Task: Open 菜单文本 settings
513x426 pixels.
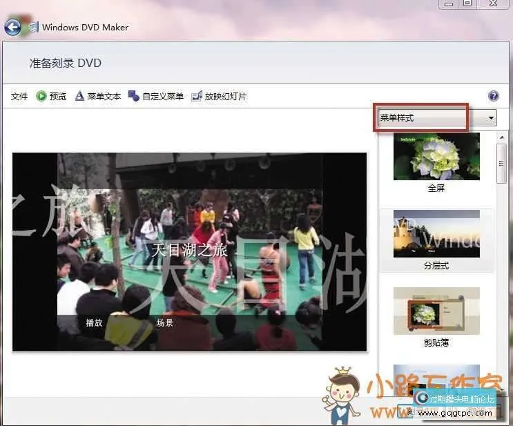Action: tap(98, 96)
